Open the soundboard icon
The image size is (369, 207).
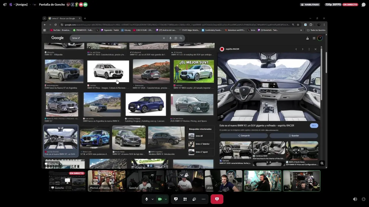pos(194,199)
